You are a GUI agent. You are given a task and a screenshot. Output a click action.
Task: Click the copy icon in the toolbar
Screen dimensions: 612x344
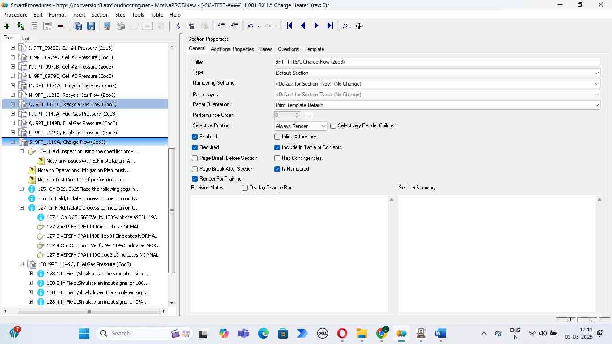click(191, 26)
